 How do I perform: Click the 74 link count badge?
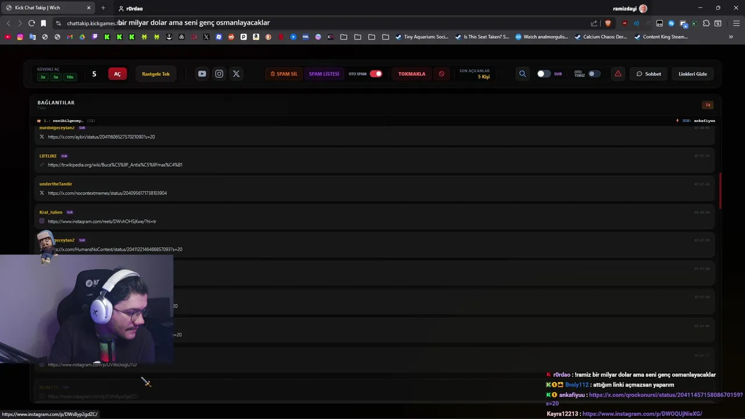[708, 105]
